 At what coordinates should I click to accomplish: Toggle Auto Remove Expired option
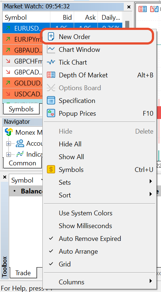tap(90, 239)
